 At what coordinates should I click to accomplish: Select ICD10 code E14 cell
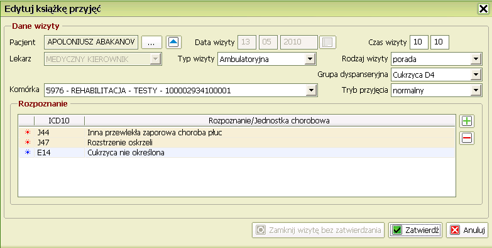[x=59, y=153]
